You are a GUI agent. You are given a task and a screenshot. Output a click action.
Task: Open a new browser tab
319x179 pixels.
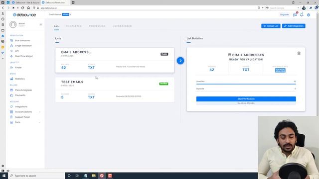(x=73, y=2)
